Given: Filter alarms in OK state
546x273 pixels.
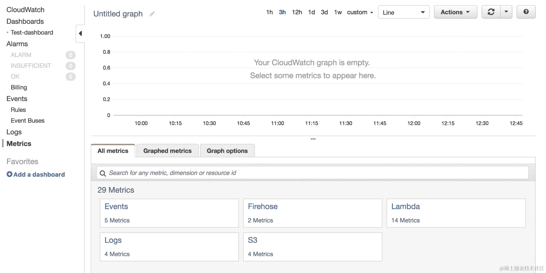Looking at the screenshot, I should point(15,76).
